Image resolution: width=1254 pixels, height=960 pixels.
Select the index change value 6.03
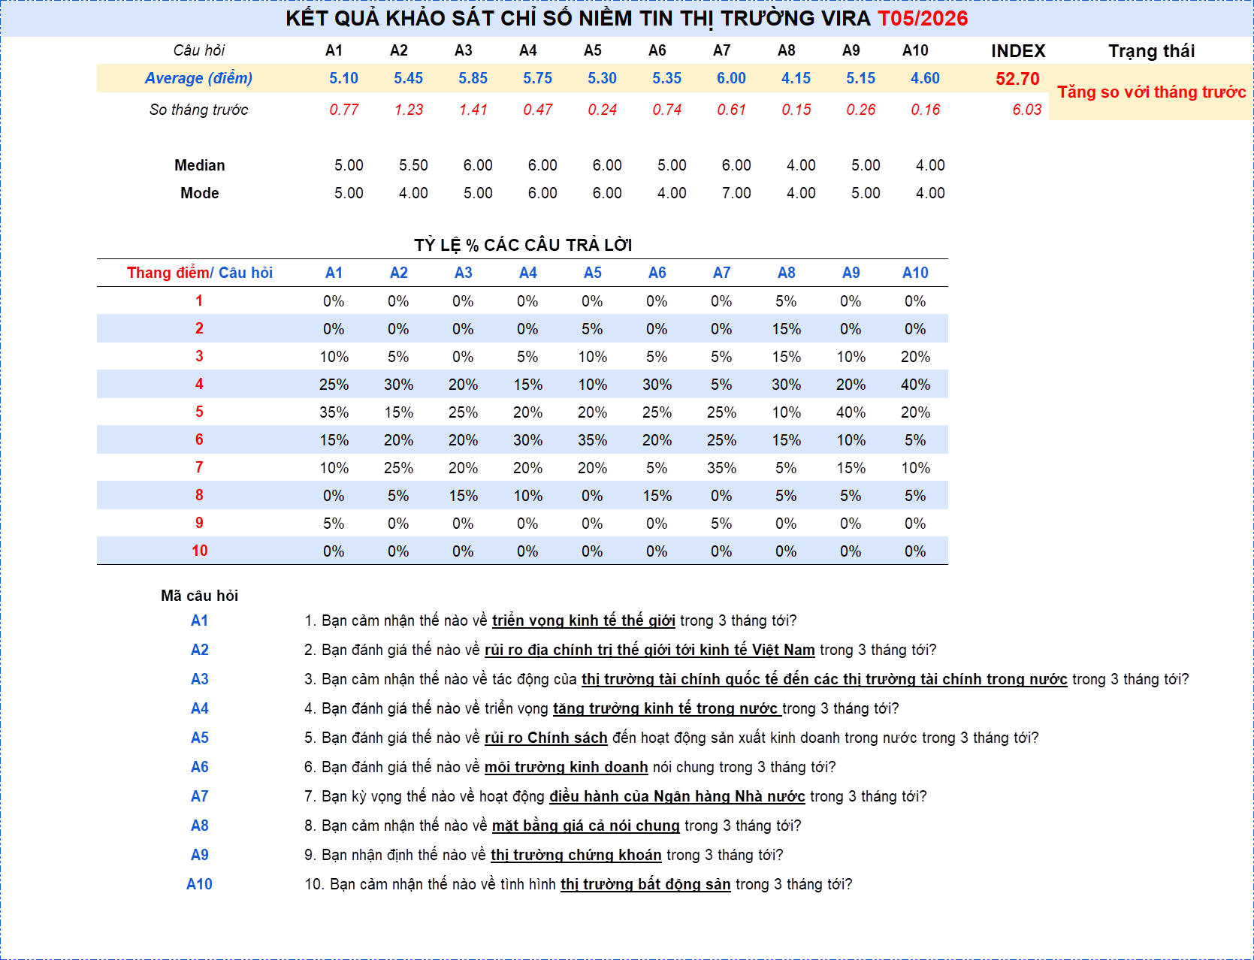[x=1026, y=110]
